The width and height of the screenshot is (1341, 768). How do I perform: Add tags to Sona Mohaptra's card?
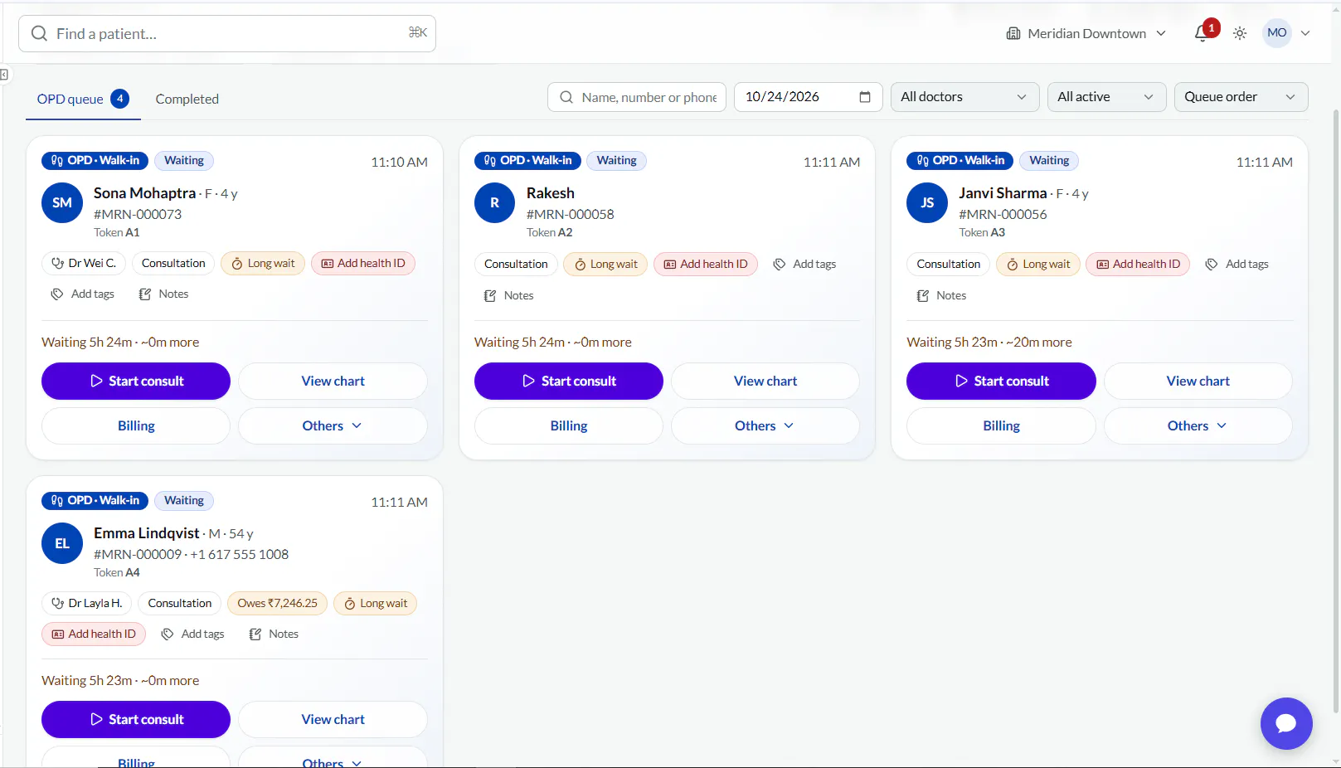[x=83, y=294]
